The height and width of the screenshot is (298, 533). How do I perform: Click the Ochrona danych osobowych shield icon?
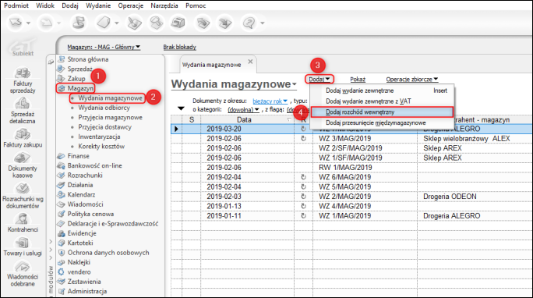pos(62,253)
